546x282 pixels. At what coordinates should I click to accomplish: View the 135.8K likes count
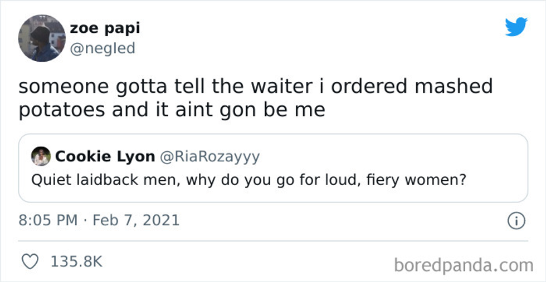tap(76, 261)
